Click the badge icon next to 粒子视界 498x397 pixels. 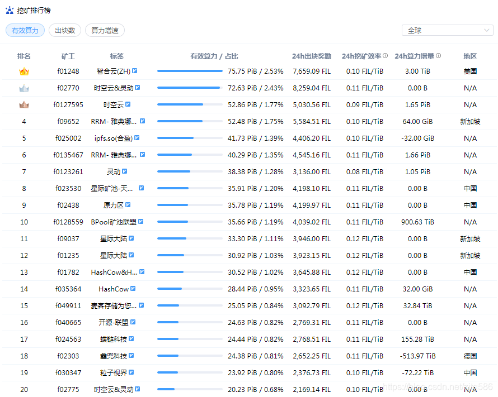[131, 372]
